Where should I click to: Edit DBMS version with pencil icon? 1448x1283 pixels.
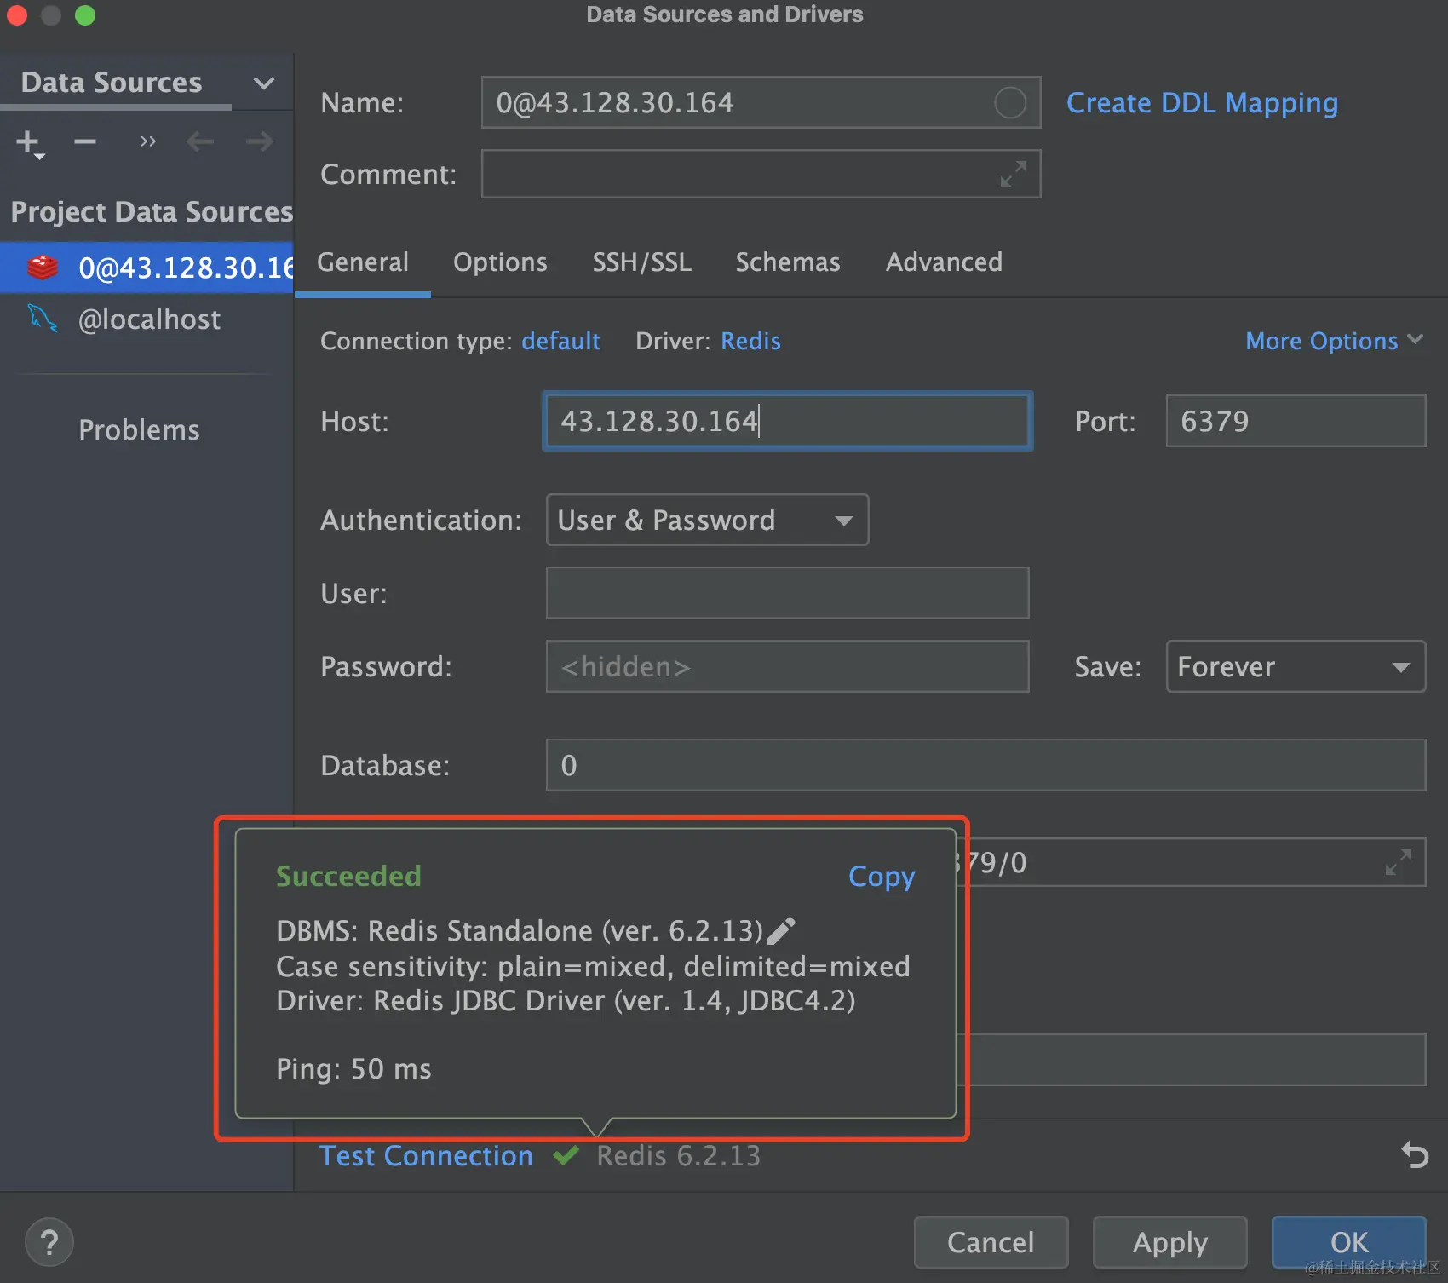781,931
